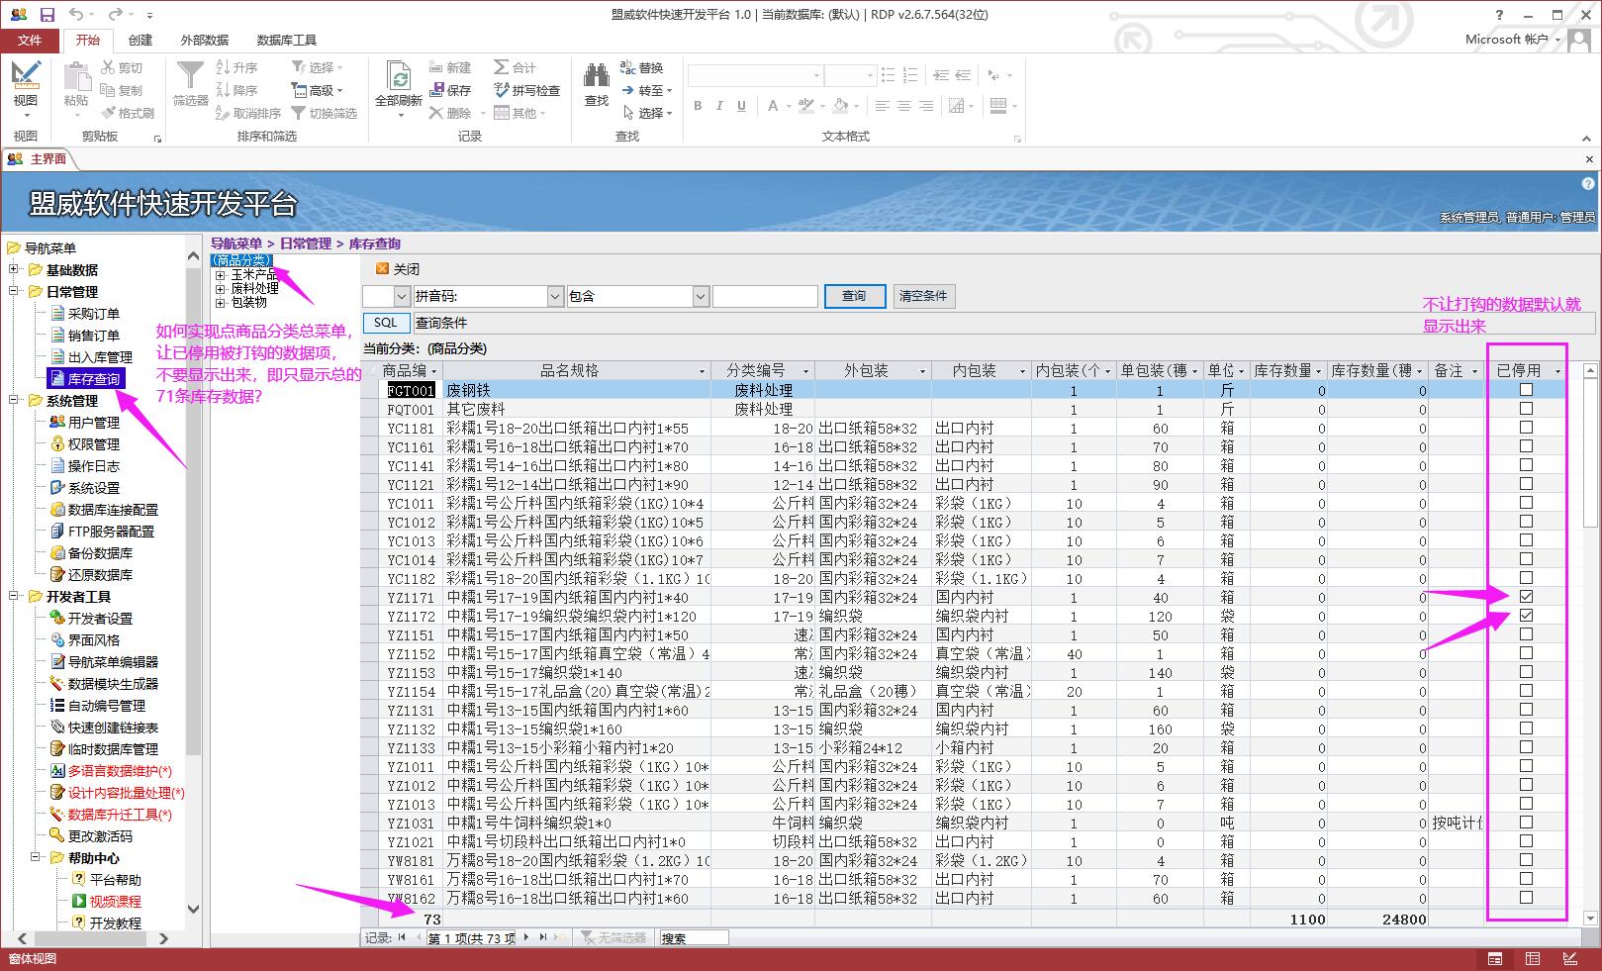Open 已停用 column header filter arrow

[1557, 371]
